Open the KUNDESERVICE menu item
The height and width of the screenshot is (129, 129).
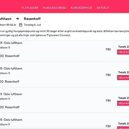pos(81,8)
